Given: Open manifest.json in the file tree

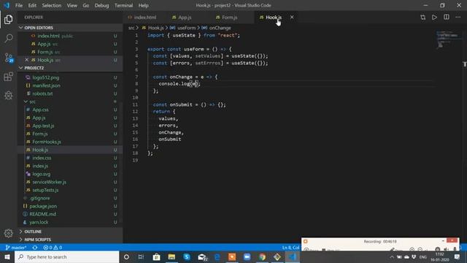Looking at the screenshot, I should point(46,85).
